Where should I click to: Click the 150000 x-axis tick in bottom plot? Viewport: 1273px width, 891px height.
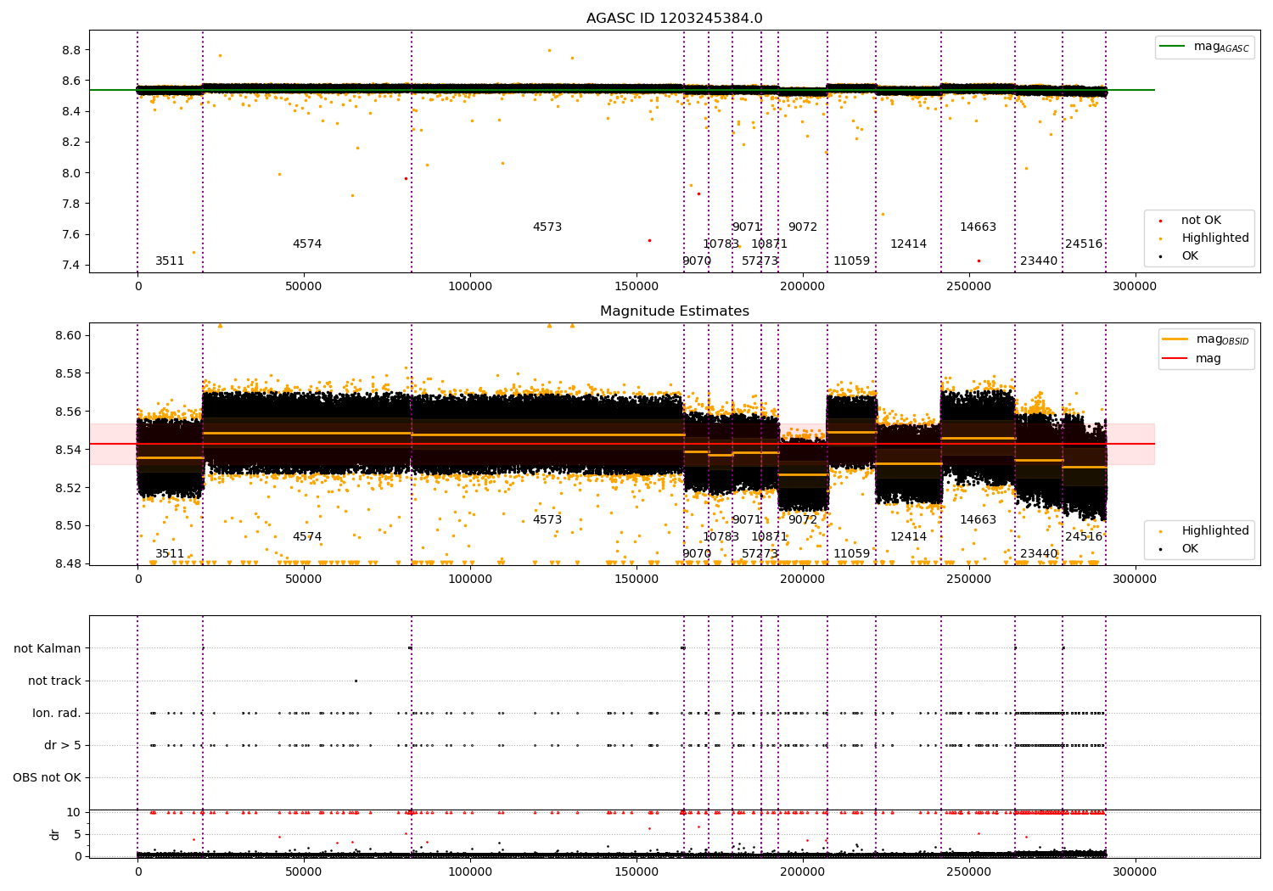coord(636,871)
